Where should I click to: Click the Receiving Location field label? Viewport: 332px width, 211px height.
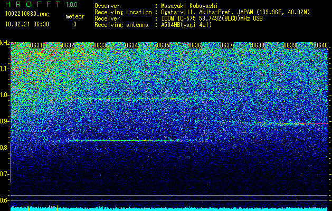[123, 13]
